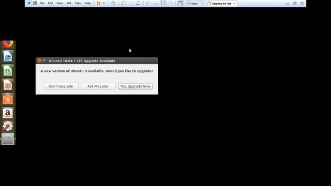Minimize the VMware window
This screenshot has height=186, width=331.
[x=288, y=4]
